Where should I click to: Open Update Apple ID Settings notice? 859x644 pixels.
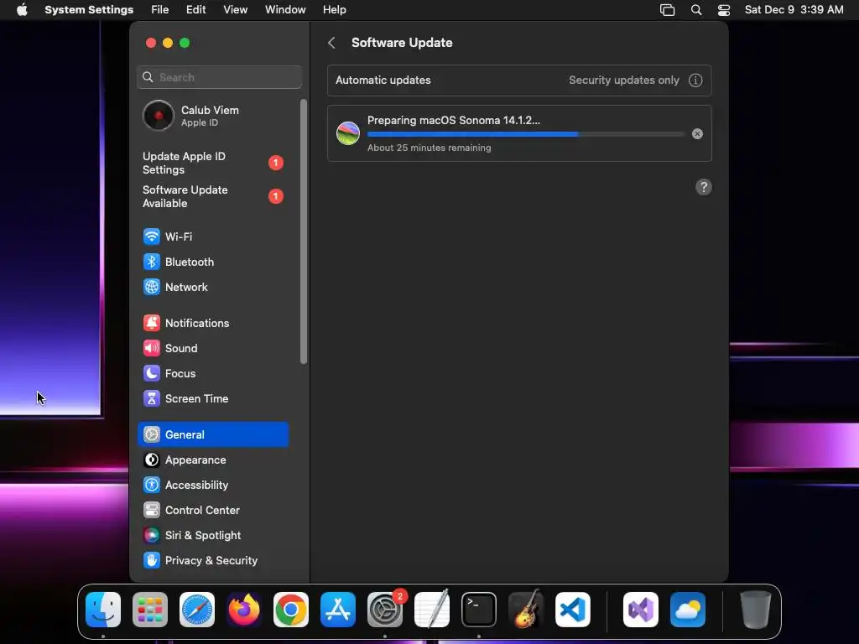[x=212, y=164]
